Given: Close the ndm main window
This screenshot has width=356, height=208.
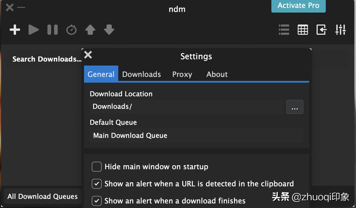Looking at the screenshot, I should pyautogui.click(x=9, y=7).
